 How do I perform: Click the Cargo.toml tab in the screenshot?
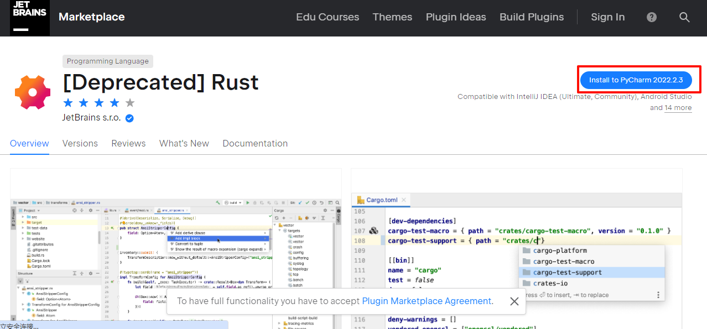tap(382, 200)
